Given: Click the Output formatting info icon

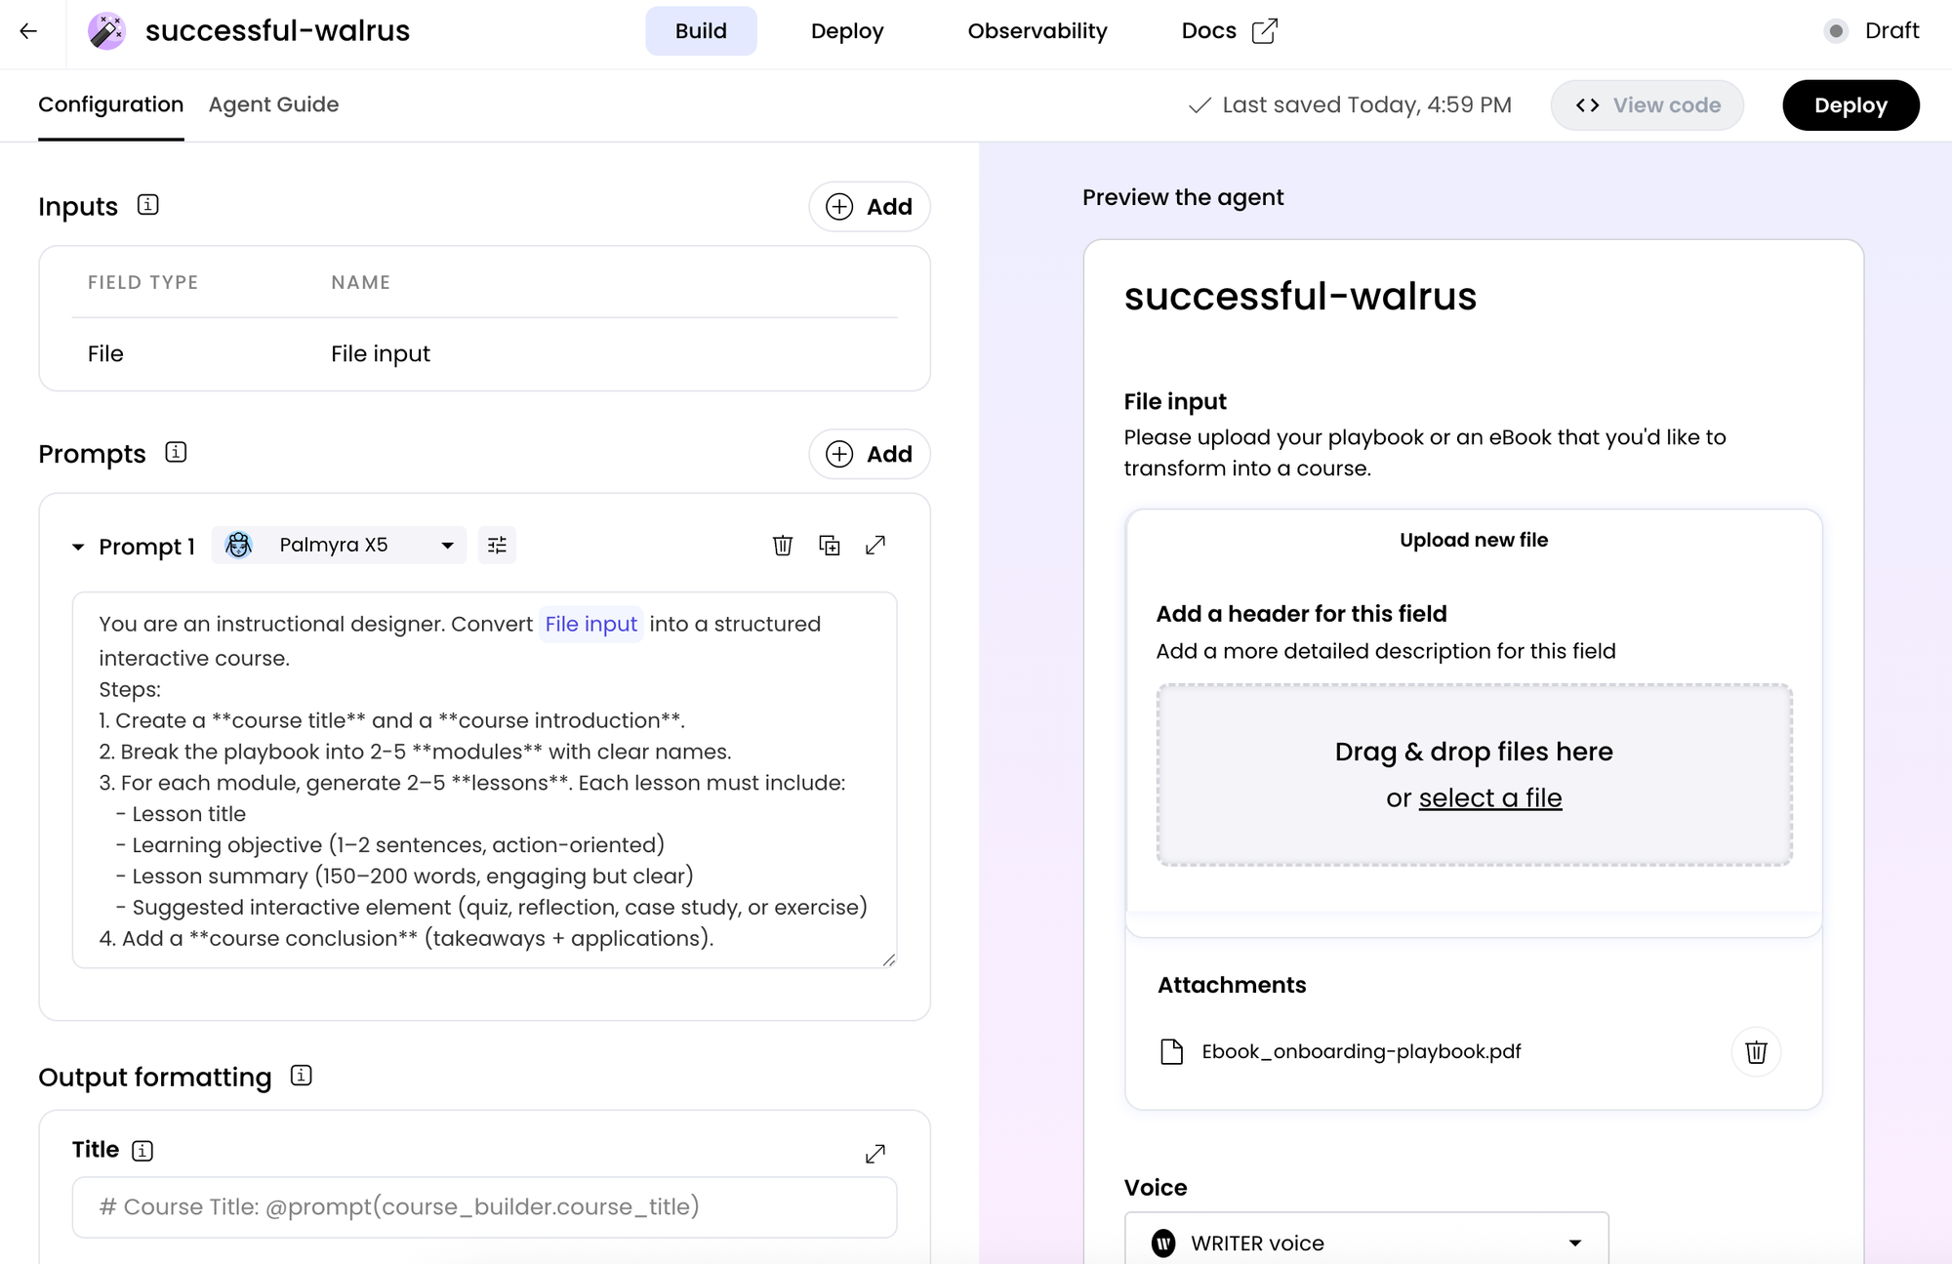Looking at the screenshot, I should pos(301,1076).
